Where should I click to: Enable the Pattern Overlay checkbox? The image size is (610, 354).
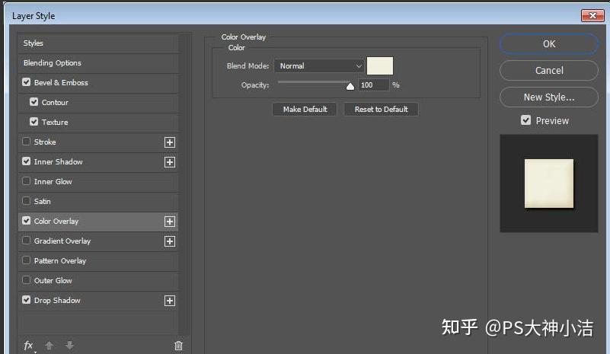coord(26,260)
